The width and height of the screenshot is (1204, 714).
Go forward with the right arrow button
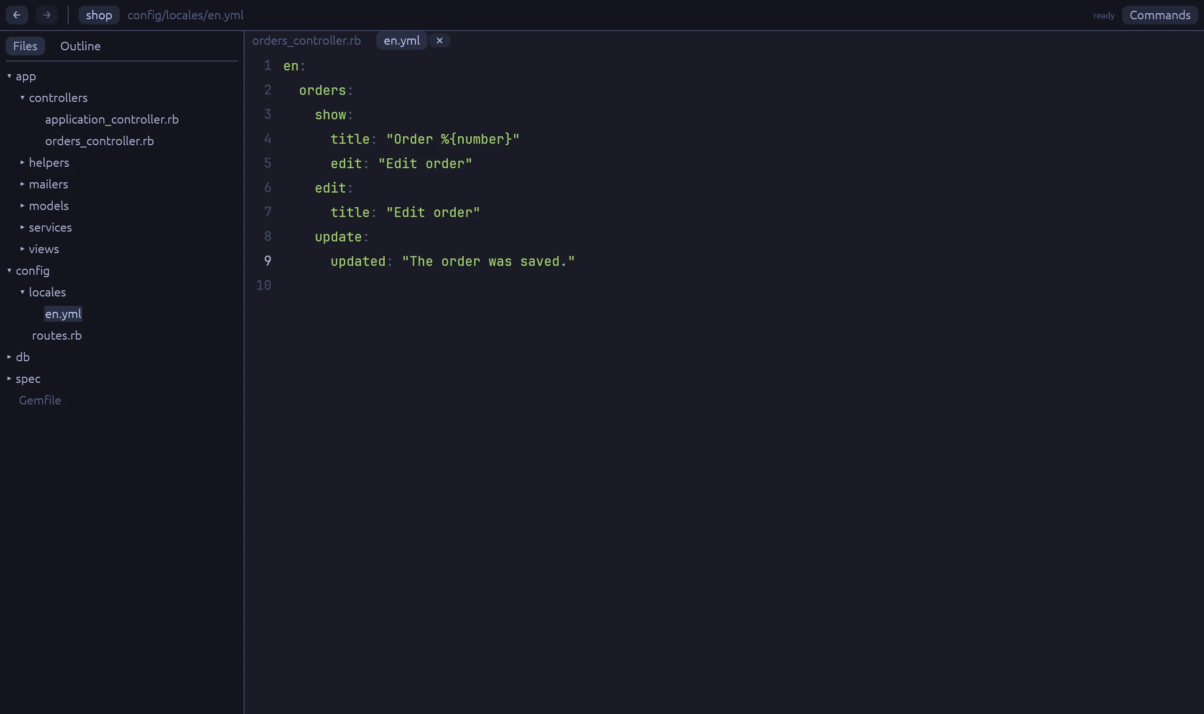pyautogui.click(x=47, y=15)
